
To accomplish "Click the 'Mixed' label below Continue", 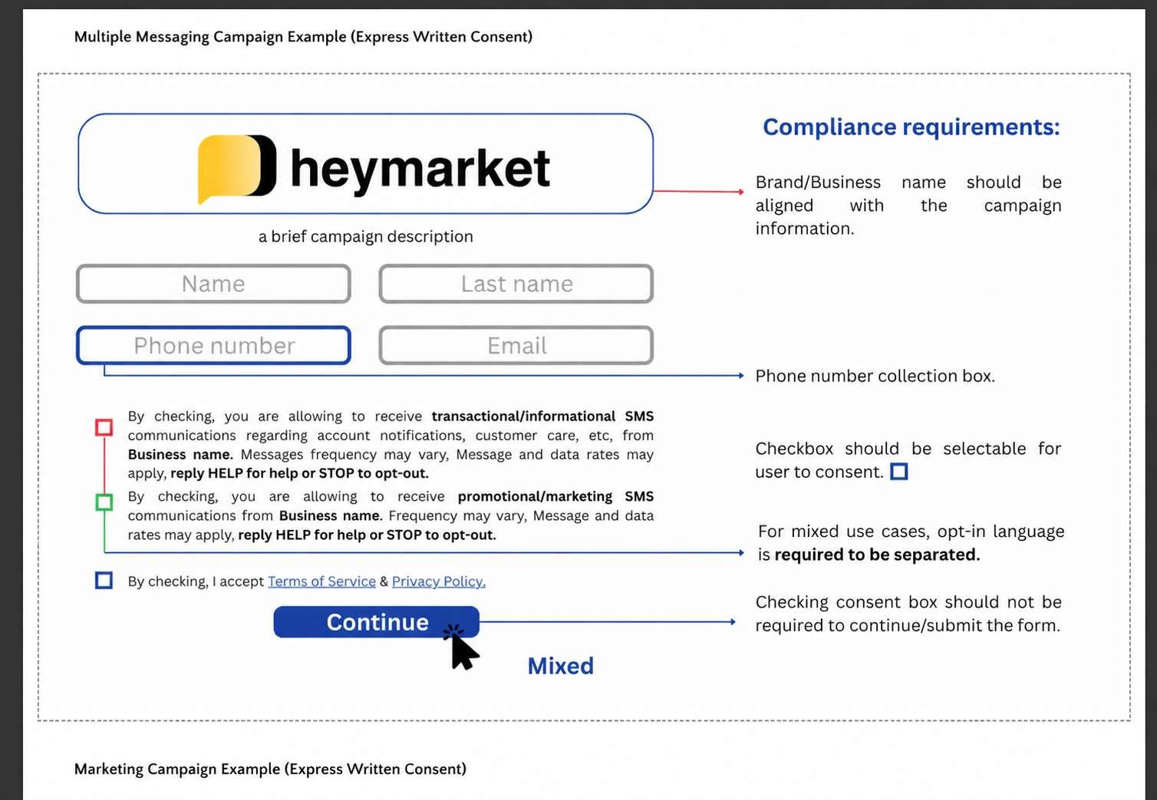I will [x=561, y=666].
